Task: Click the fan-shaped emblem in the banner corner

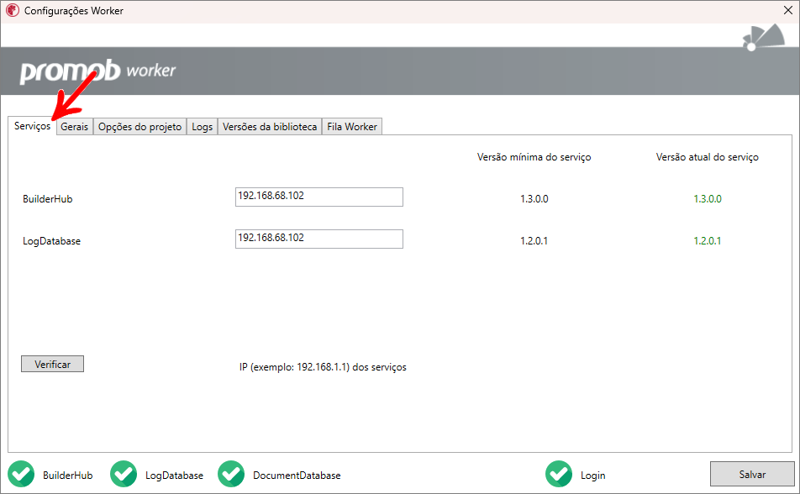Action: pyautogui.click(x=764, y=38)
